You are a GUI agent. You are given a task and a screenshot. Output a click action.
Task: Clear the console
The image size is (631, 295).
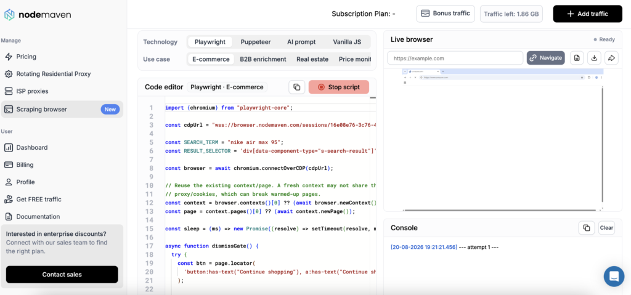(x=606, y=228)
